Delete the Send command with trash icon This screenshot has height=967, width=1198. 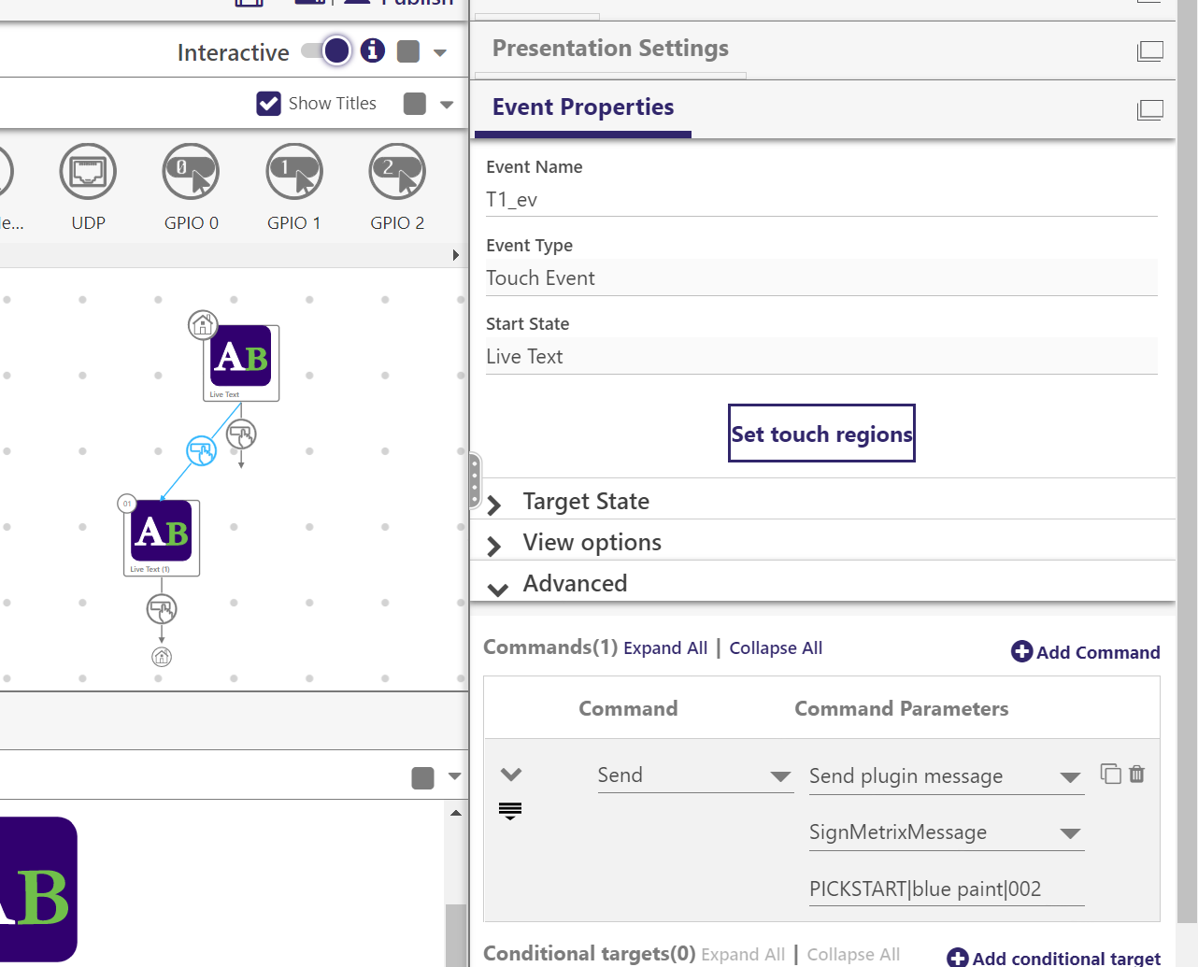(x=1136, y=774)
